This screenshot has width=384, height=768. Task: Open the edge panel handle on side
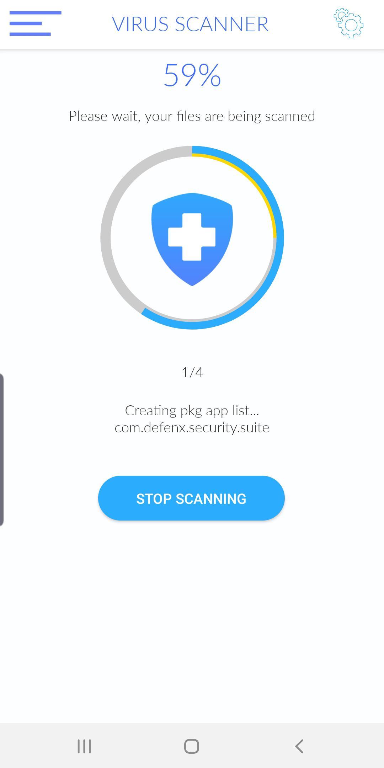point(2,450)
